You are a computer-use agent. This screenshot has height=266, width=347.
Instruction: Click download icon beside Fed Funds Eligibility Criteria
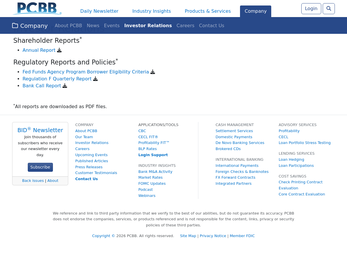point(153,72)
